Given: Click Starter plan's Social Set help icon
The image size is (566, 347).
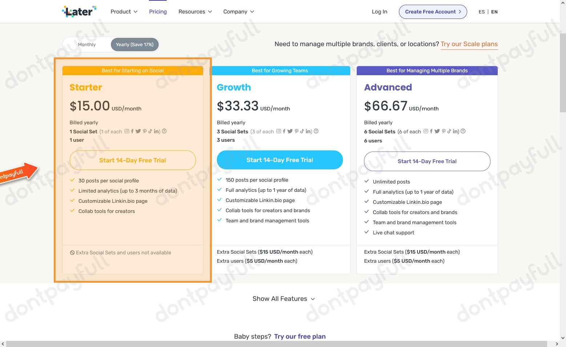Looking at the screenshot, I should coord(164,131).
